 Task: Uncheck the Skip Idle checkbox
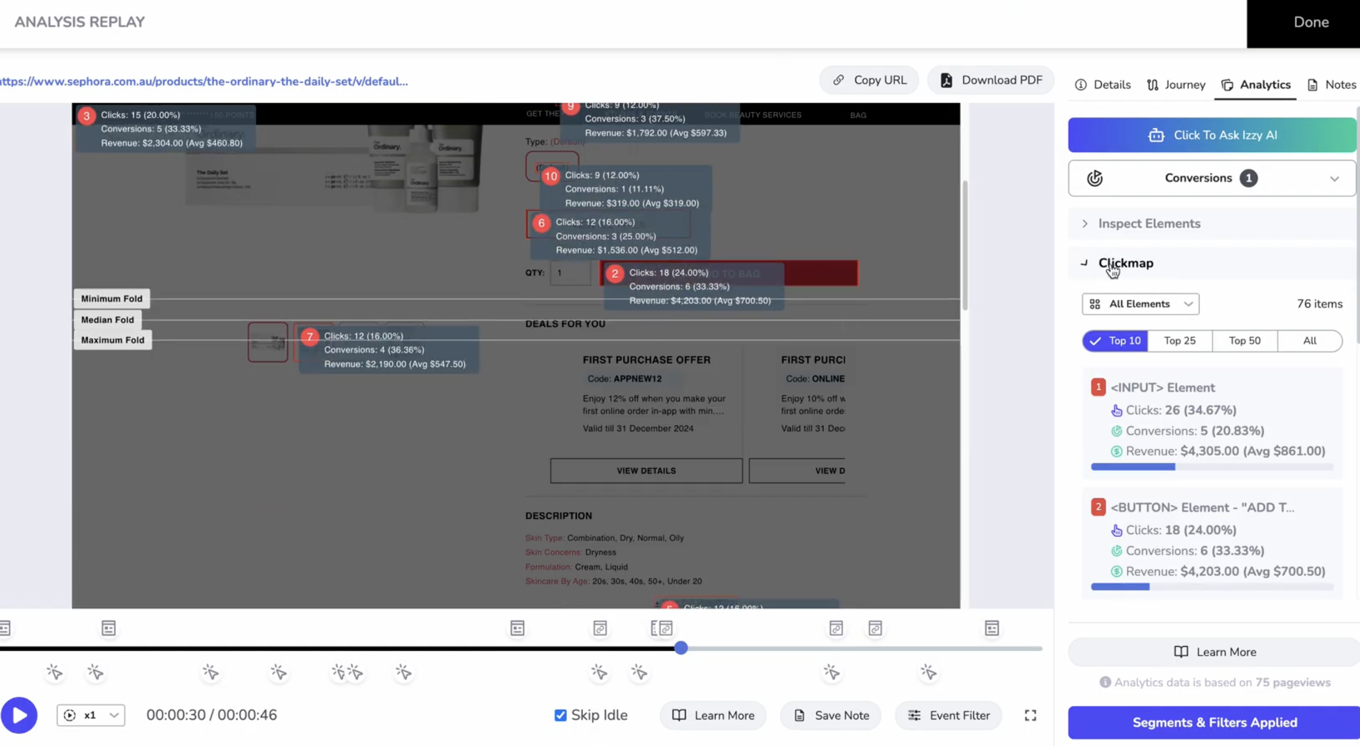(560, 715)
